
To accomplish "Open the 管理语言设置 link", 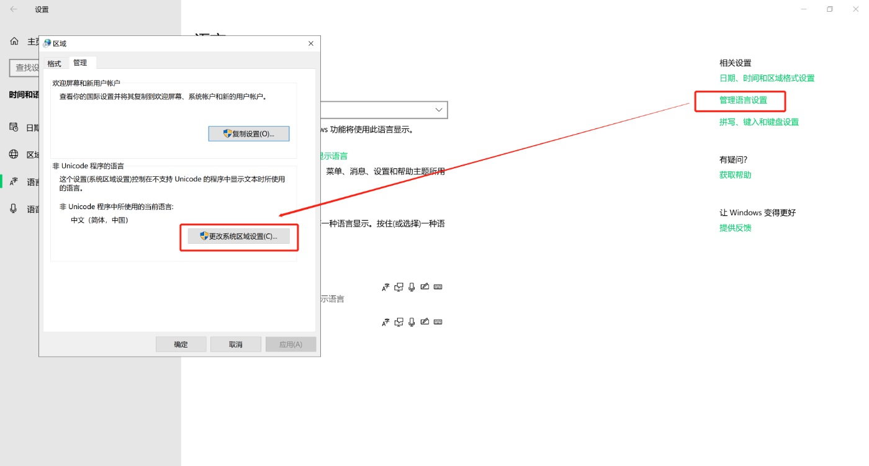I will pyautogui.click(x=743, y=100).
